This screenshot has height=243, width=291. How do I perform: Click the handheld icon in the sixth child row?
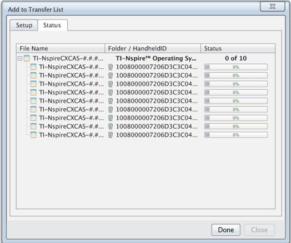pyautogui.click(x=111, y=109)
